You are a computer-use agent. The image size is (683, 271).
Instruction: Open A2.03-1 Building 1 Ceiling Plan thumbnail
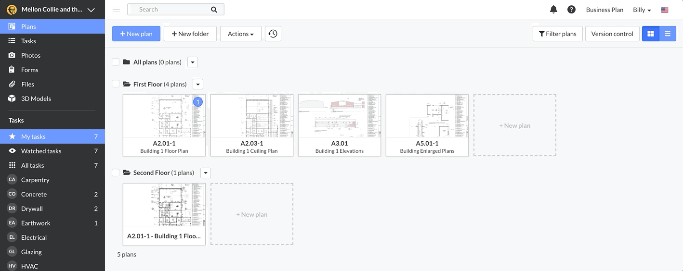point(252,125)
